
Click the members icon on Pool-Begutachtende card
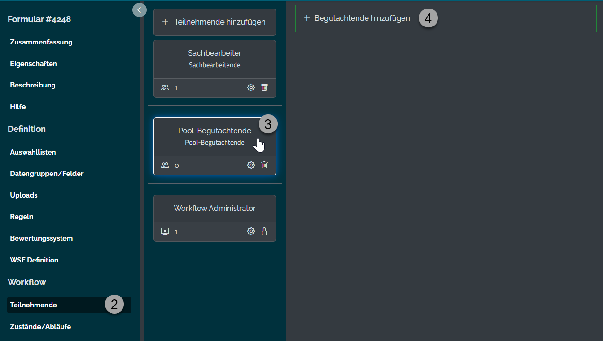pos(165,165)
